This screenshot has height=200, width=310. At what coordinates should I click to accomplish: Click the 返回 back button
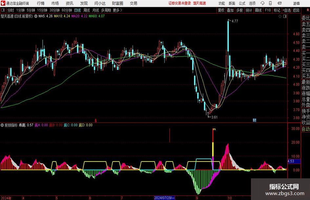296,10
